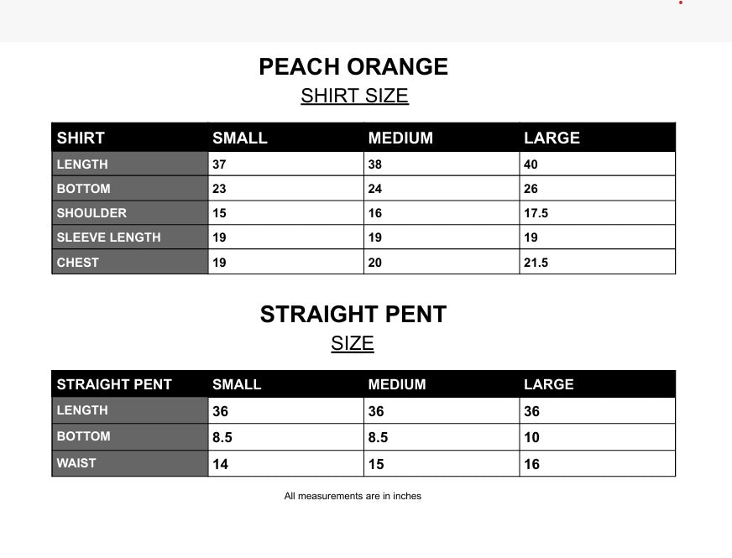Click the WAIST small value 14
This screenshot has width=732, height=558.
click(220, 464)
